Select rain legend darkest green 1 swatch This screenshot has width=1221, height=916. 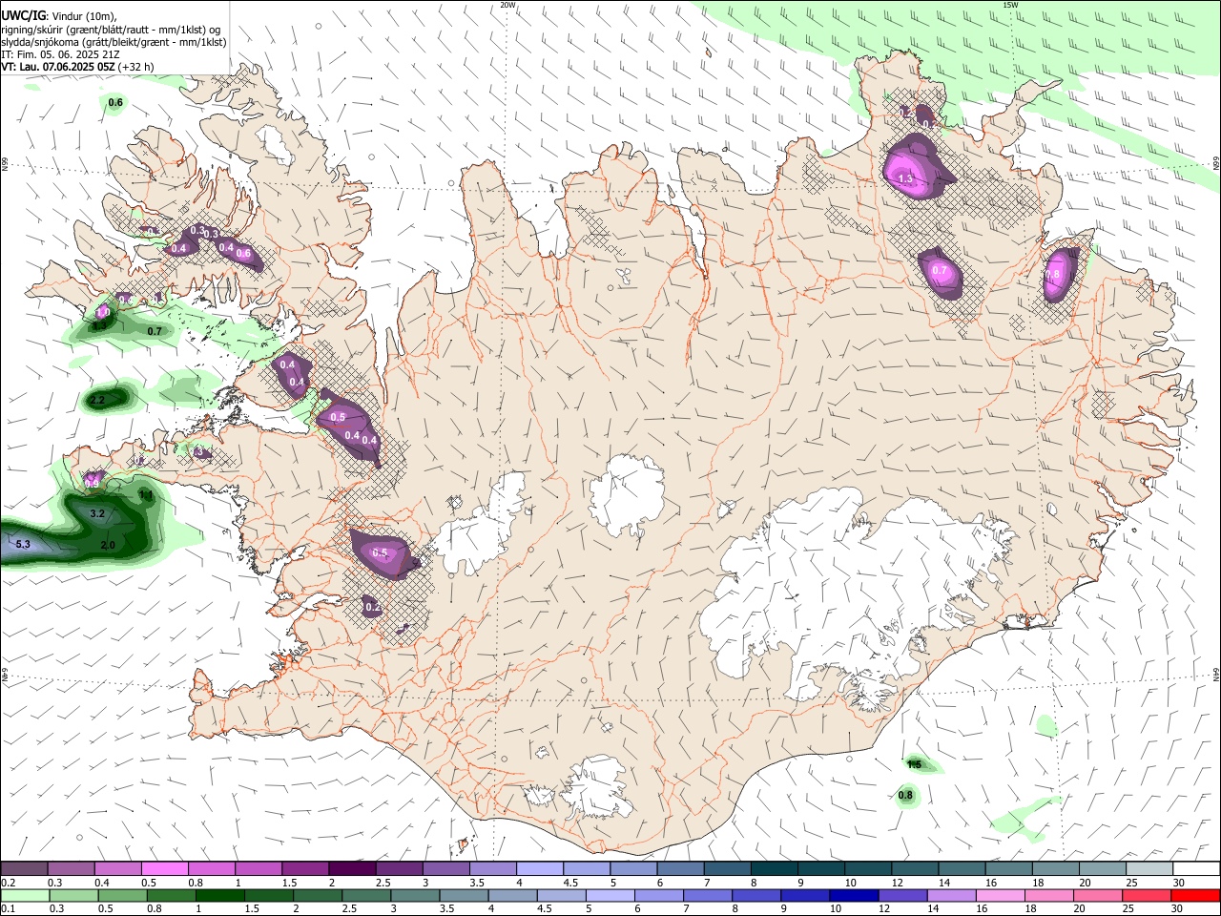(219, 895)
